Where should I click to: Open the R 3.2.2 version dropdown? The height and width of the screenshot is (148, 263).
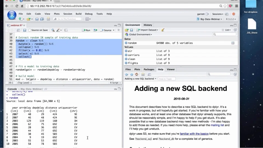231,19
